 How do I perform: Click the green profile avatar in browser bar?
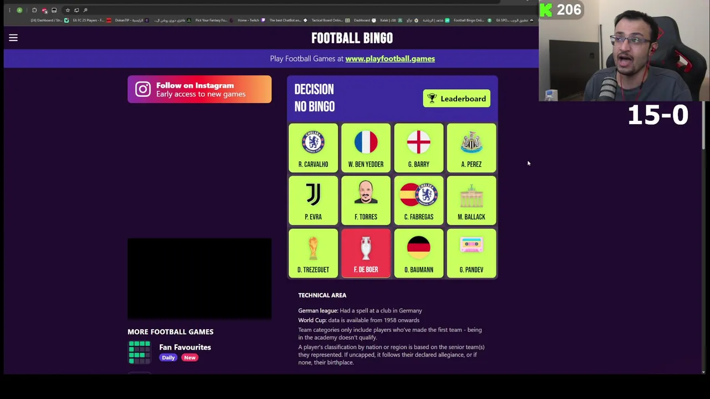click(x=19, y=10)
